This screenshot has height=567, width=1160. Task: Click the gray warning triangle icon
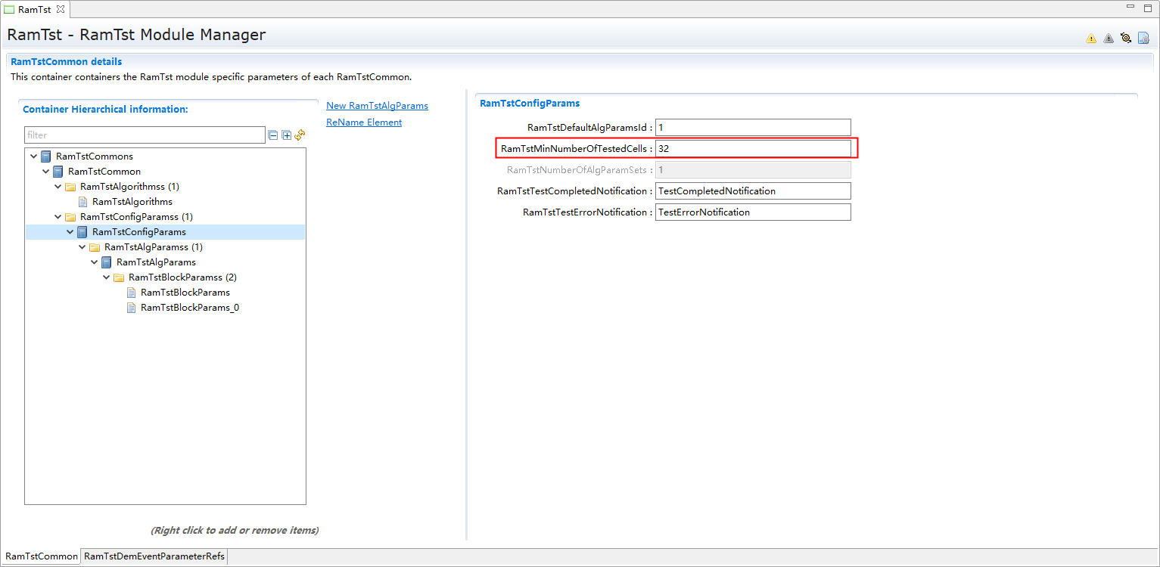(x=1108, y=39)
